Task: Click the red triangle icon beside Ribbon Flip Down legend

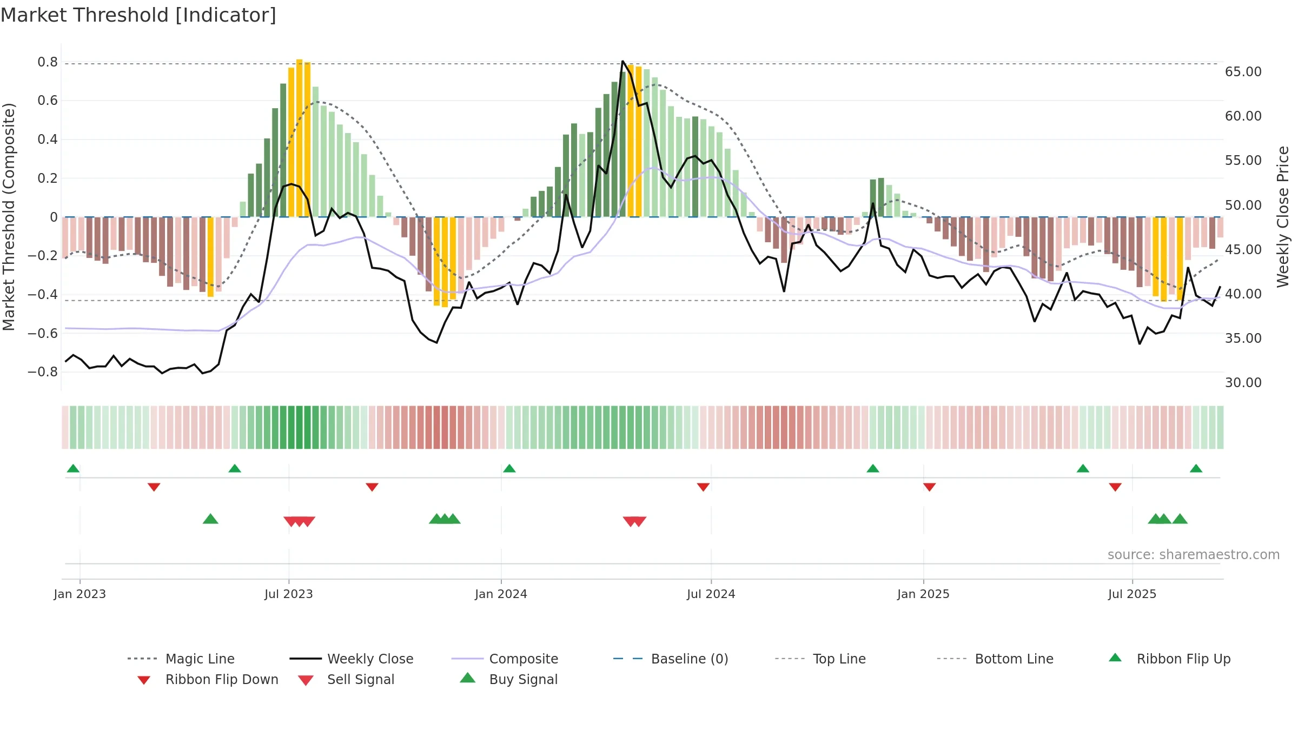Action: click(144, 680)
